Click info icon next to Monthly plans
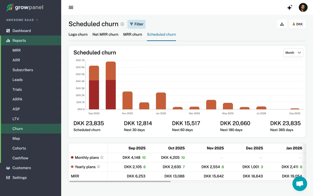This screenshot has width=313, height=196. [102, 157]
